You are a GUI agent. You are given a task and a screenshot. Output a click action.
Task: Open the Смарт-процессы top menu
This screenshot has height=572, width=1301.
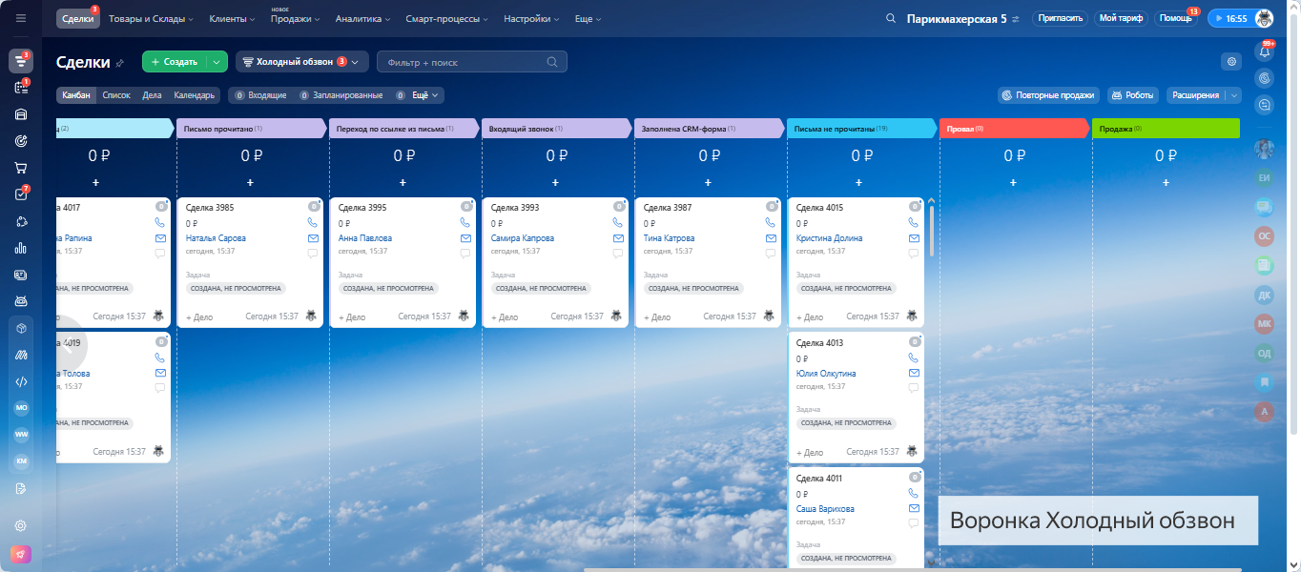click(447, 18)
